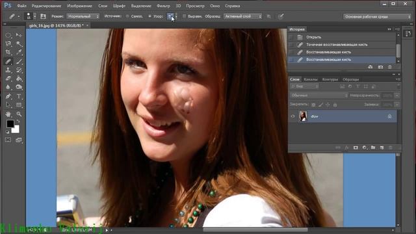Create new snapshot in History panel
Image resolution: width=416 pixels, height=234 pixels.
380,67
